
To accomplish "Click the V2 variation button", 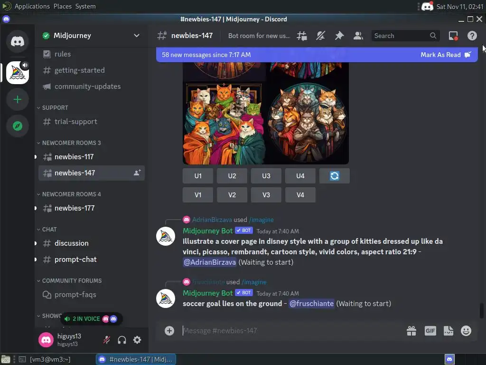I will pos(232,195).
